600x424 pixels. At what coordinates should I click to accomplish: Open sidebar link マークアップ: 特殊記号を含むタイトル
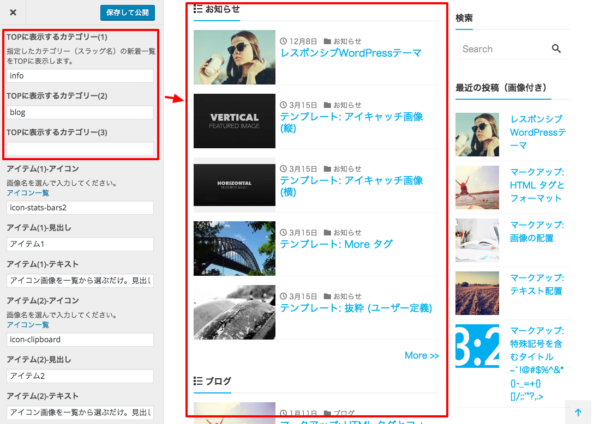537,363
